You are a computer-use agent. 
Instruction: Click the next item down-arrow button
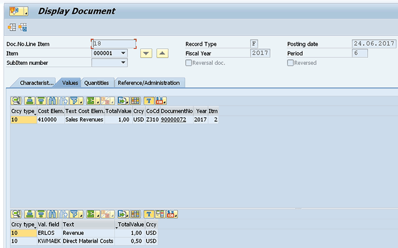[146, 53]
